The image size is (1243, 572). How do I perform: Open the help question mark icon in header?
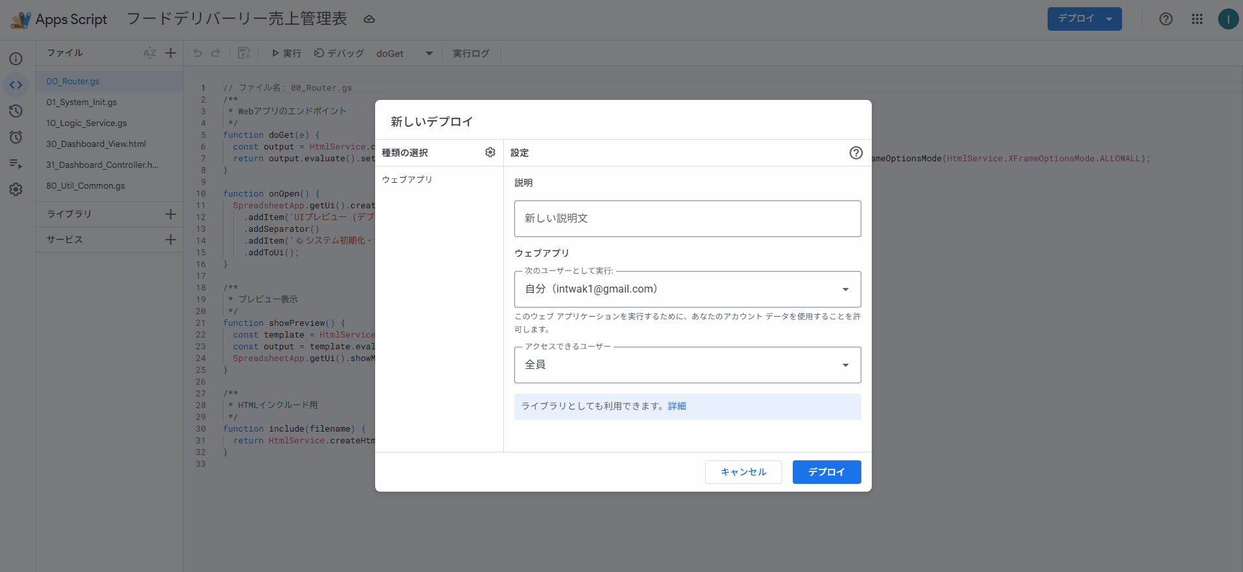click(1166, 19)
